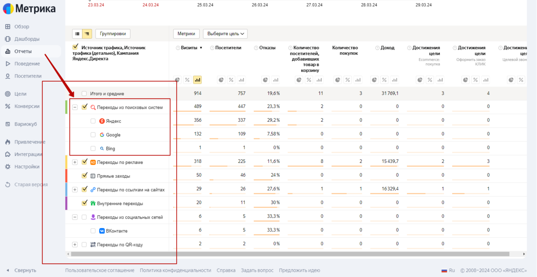537x277 pixels.
Task: Switch to tree view icon
Action: point(87,34)
